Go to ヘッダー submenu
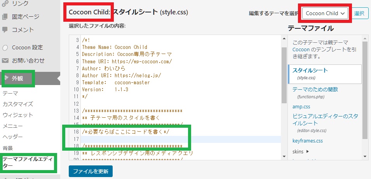The width and height of the screenshot is (371, 179). click(13, 137)
